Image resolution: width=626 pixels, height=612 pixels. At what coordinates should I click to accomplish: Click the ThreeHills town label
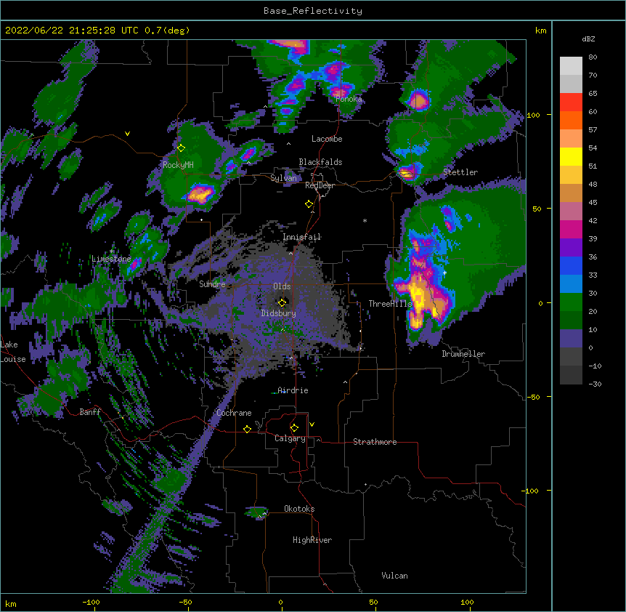tap(390, 304)
